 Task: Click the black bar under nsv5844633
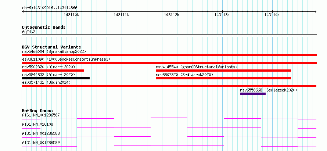pos(56,78)
